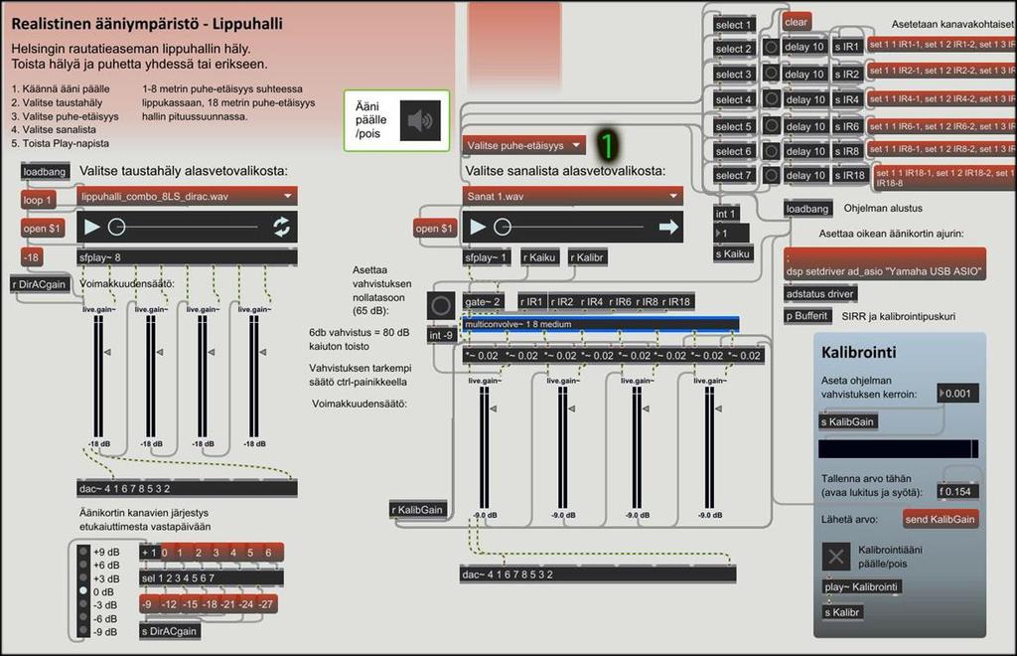Screen dimensions: 1017x656
Task: Select the -9 dB radio option
Action: (83, 631)
